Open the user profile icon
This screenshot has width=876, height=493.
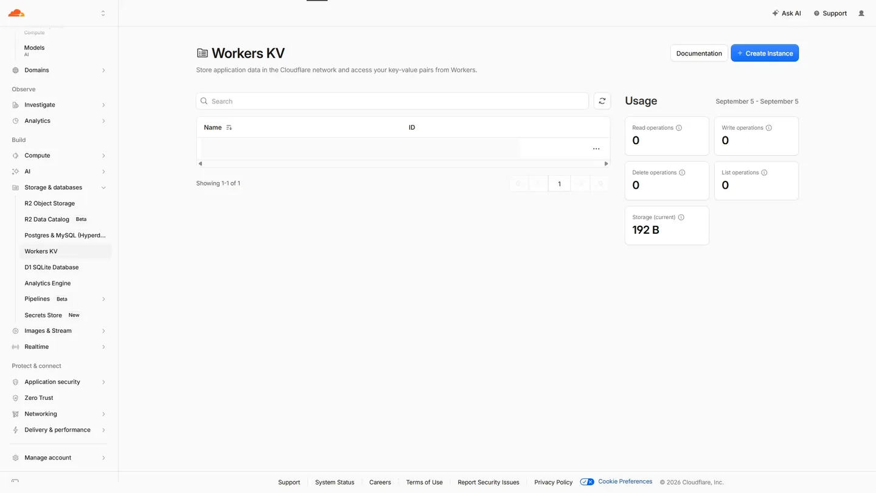[x=861, y=13]
